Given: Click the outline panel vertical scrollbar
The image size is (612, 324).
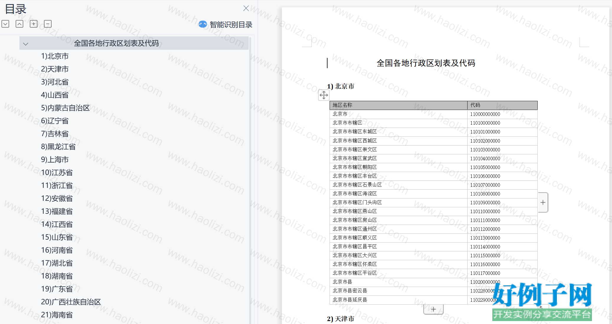Looking at the screenshot, I should click(250, 180).
